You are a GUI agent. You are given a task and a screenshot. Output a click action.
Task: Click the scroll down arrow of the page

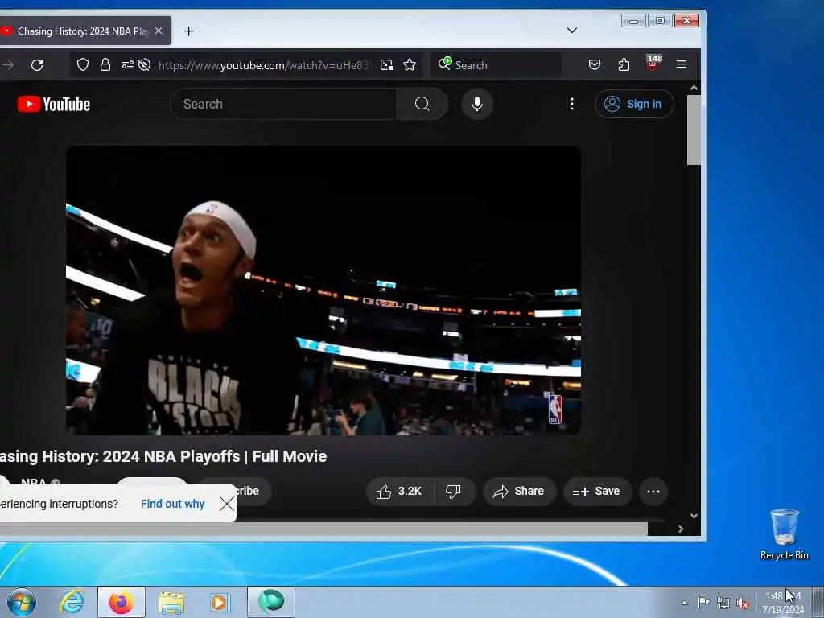(x=694, y=516)
